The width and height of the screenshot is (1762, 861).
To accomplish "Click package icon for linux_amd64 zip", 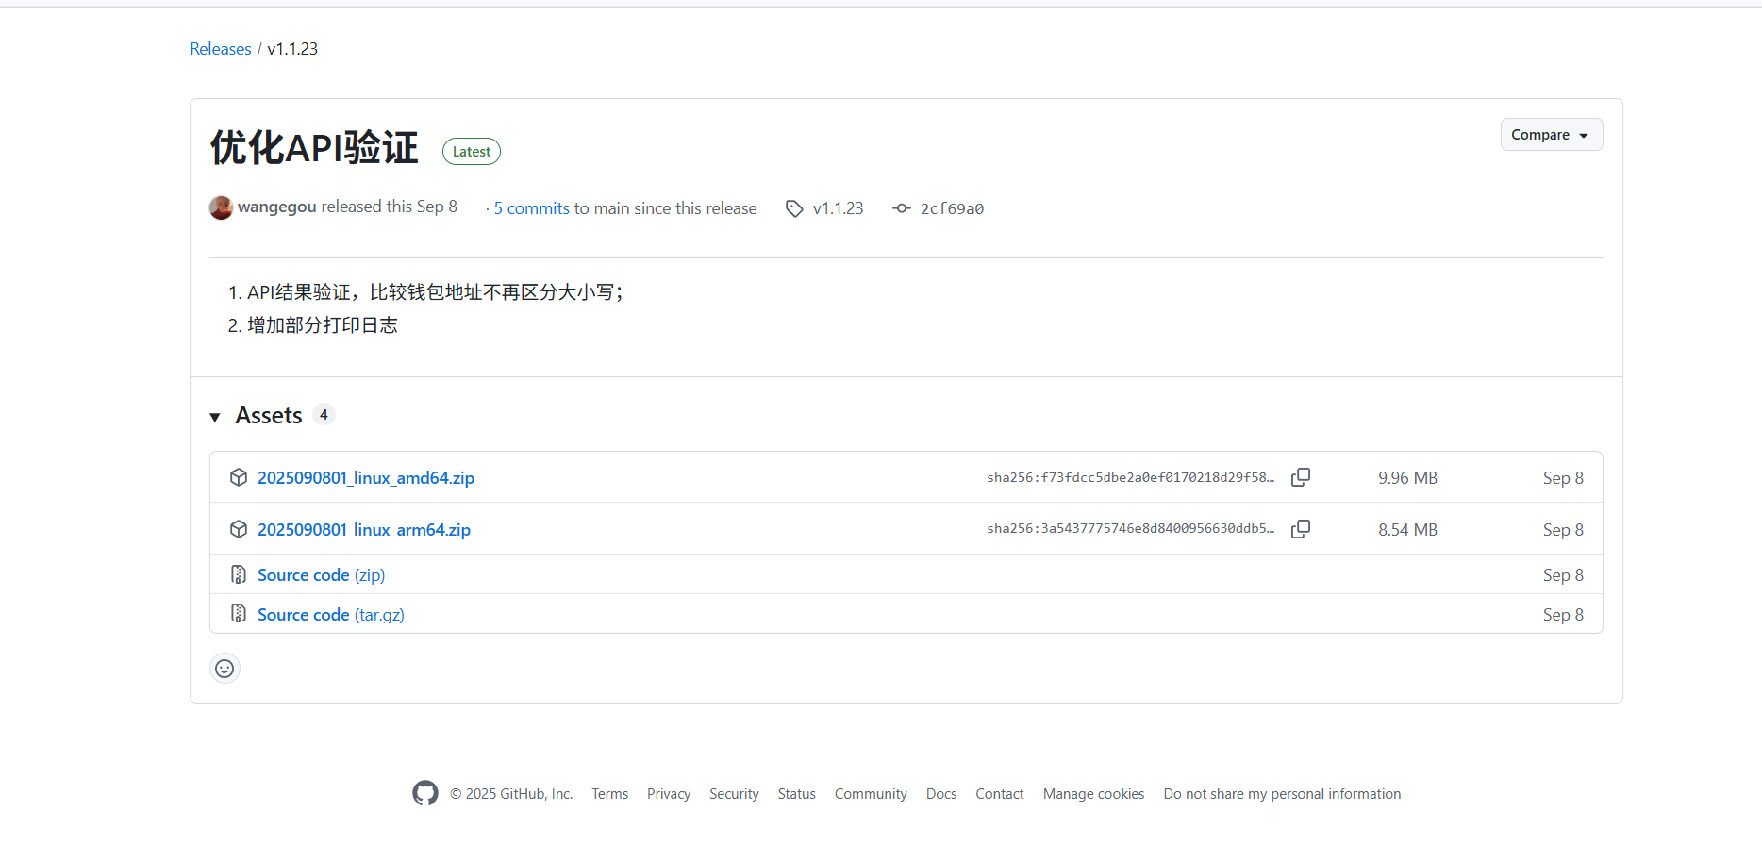I will (239, 478).
